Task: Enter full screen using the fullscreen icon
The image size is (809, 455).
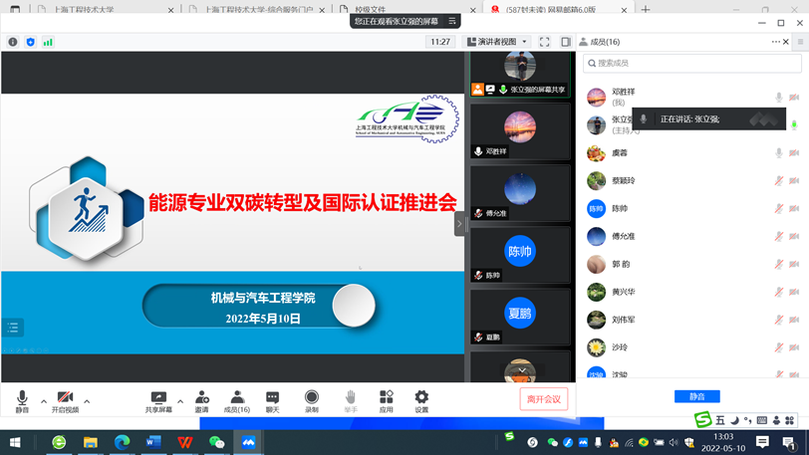Action: [544, 42]
